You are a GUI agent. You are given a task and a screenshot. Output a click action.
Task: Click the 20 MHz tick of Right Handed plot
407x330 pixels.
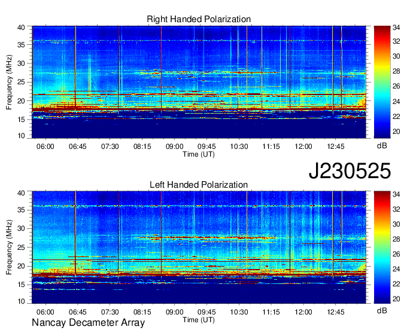21,101
